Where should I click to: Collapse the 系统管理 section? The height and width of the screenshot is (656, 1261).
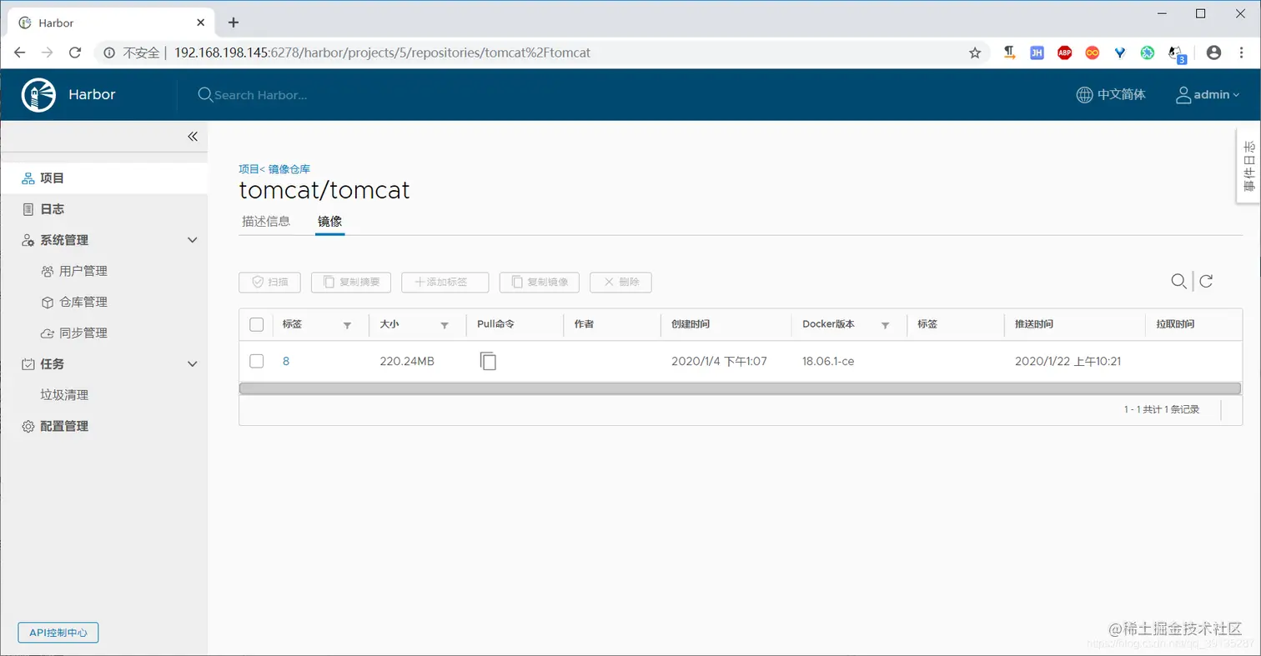pyautogui.click(x=193, y=240)
